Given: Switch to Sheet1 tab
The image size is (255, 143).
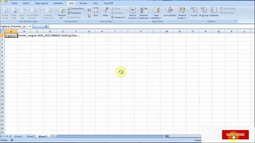Looking at the screenshot, I should point(18,136).
